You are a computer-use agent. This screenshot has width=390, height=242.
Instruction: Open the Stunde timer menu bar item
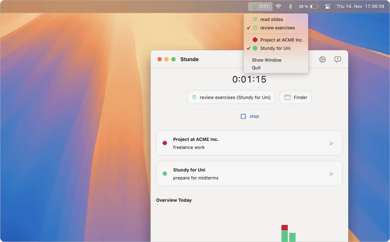tap(260, 6)
